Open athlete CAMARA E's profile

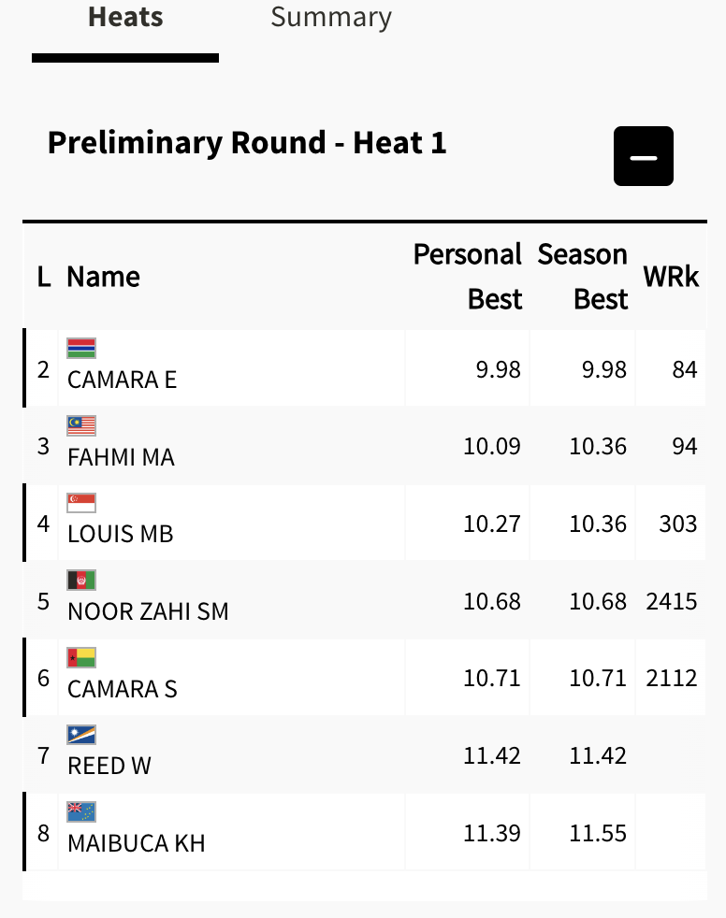coord(122,380)
